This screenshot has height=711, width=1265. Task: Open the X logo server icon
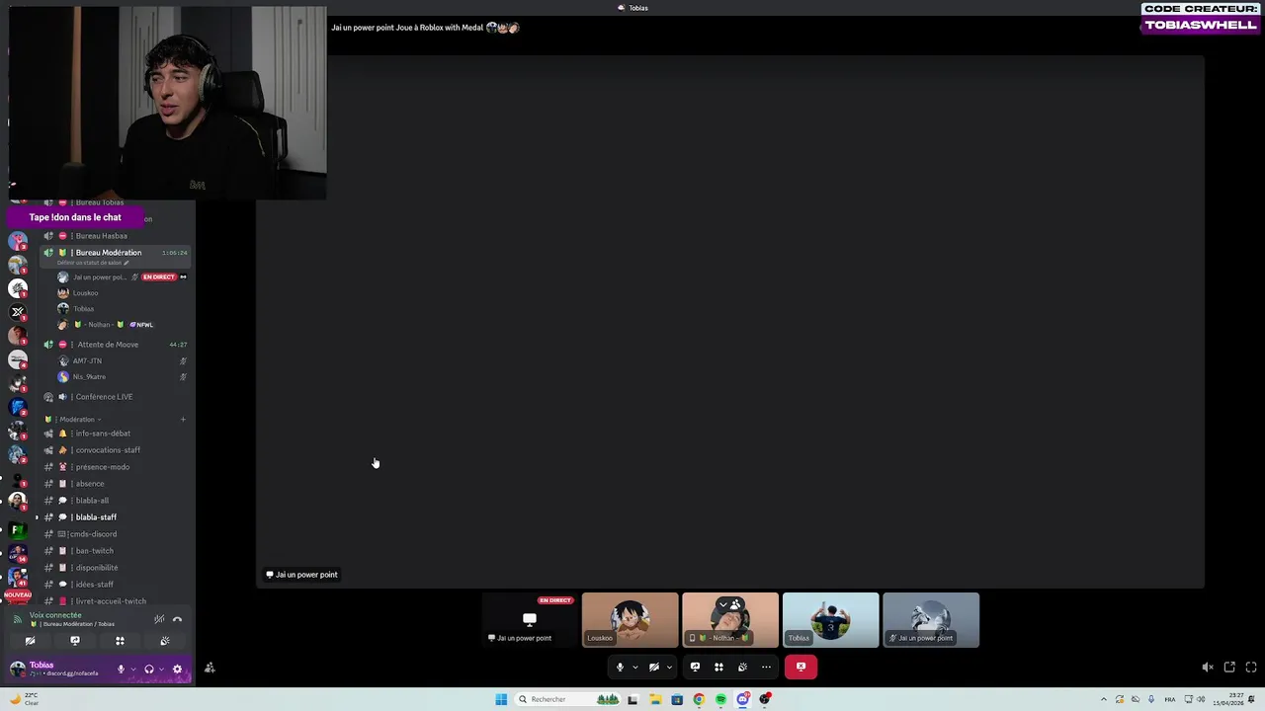18,312
